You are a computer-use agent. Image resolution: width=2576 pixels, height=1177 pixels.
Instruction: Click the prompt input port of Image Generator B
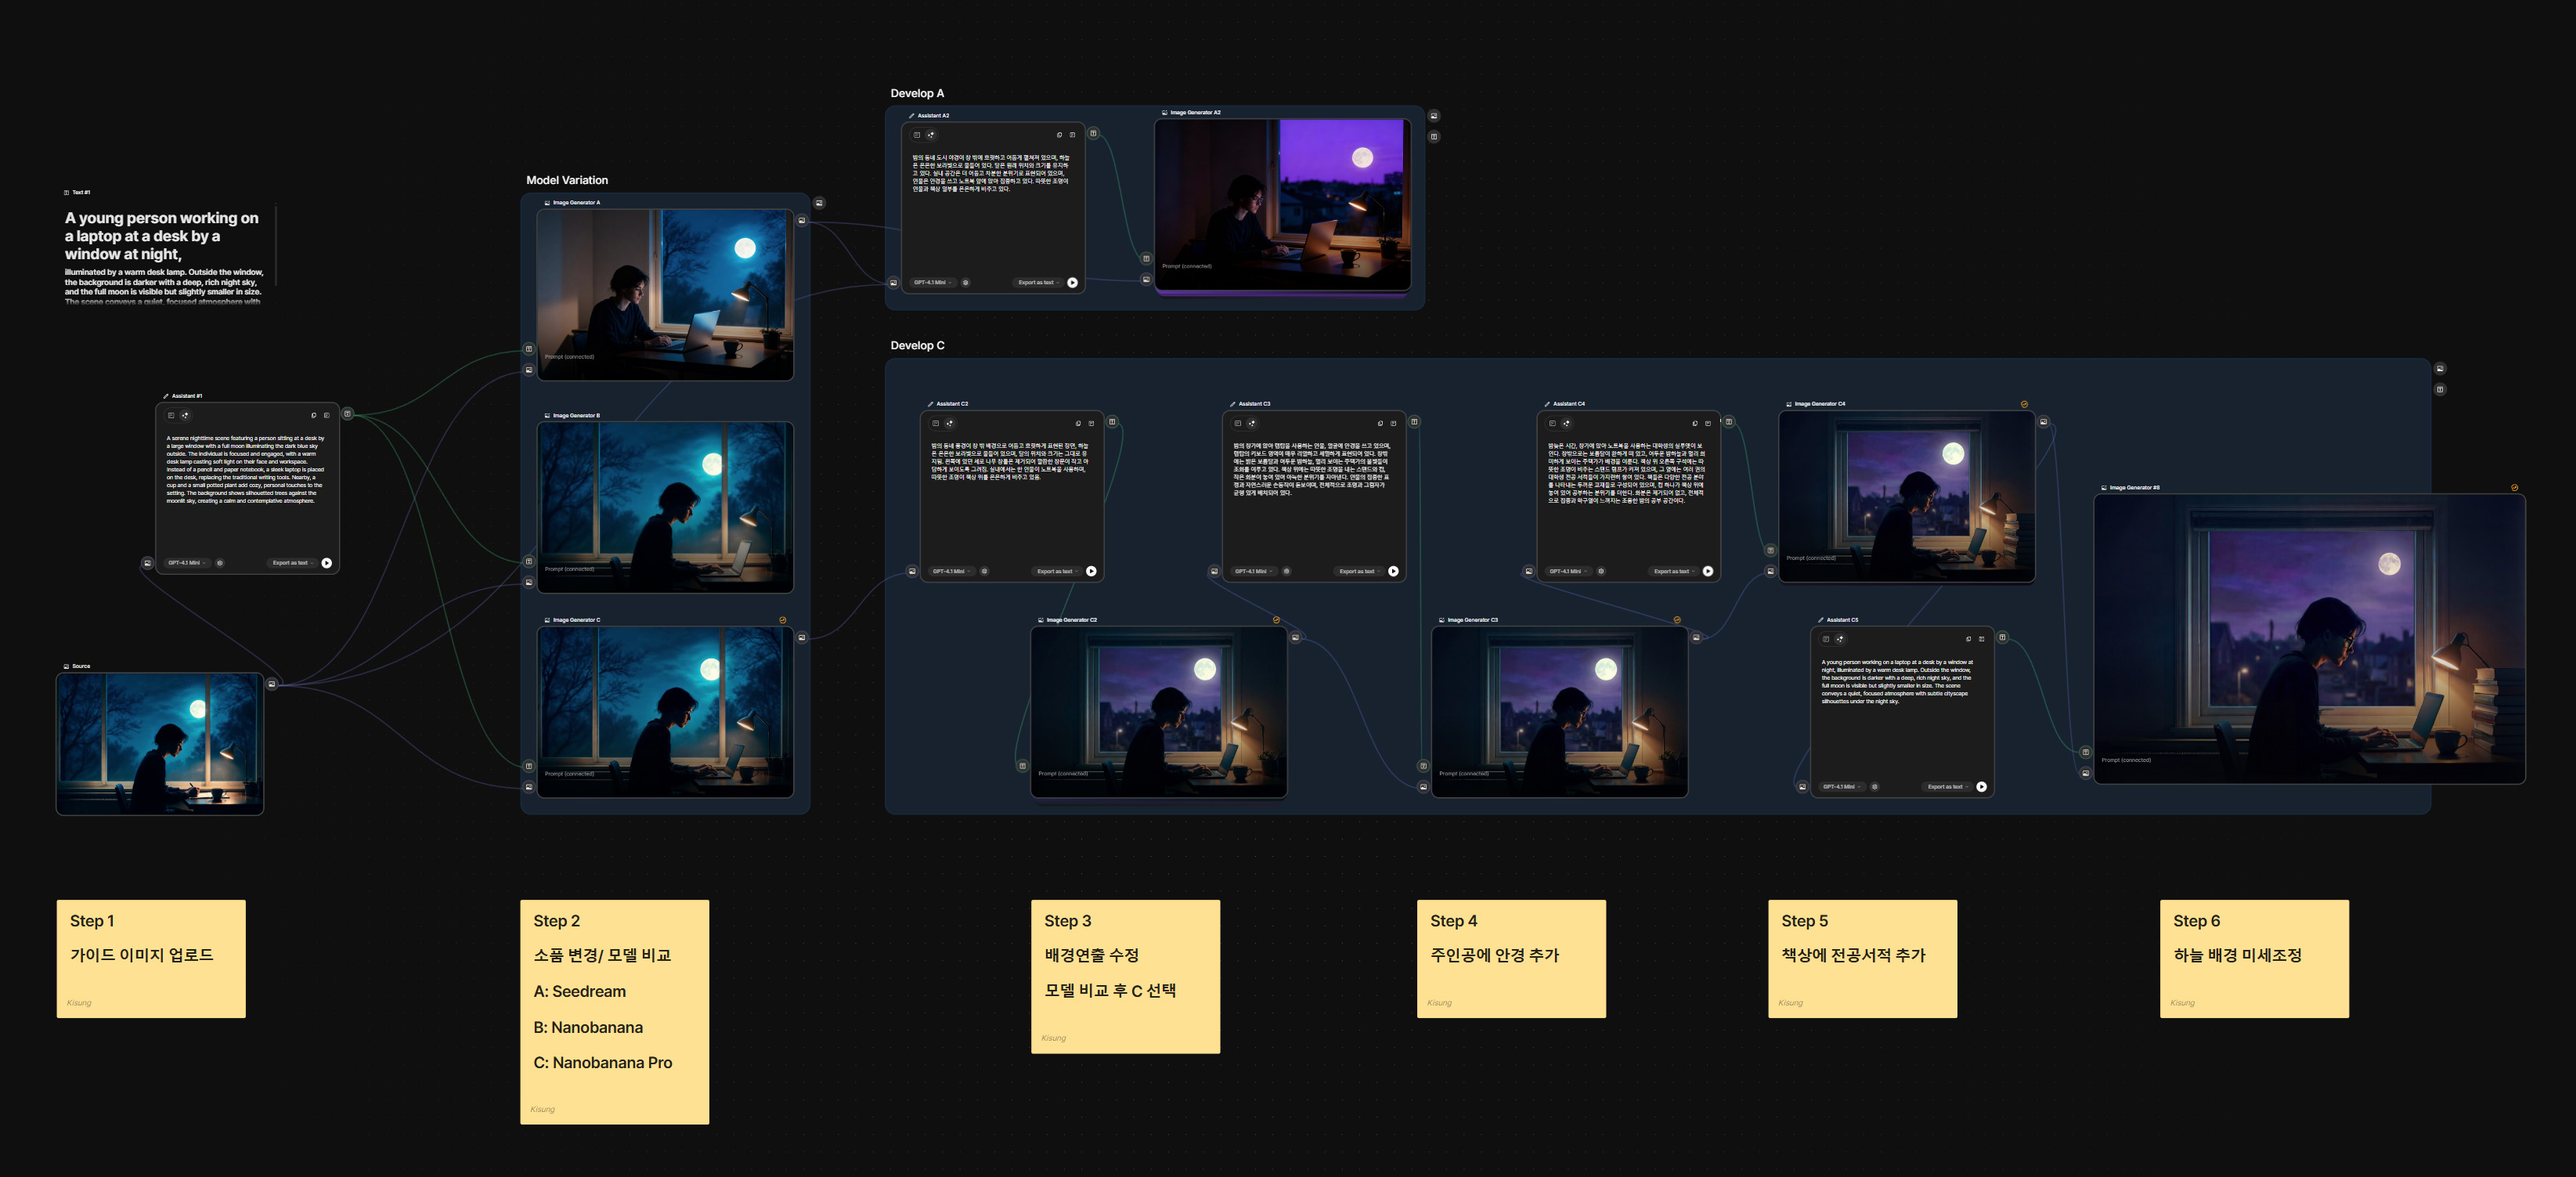(529, 561)
